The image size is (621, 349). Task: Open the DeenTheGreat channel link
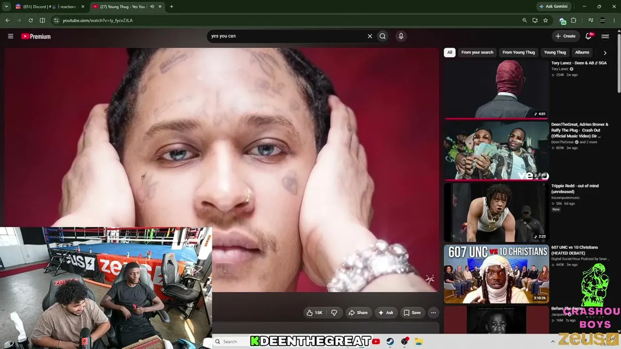[x=562, y=142]
